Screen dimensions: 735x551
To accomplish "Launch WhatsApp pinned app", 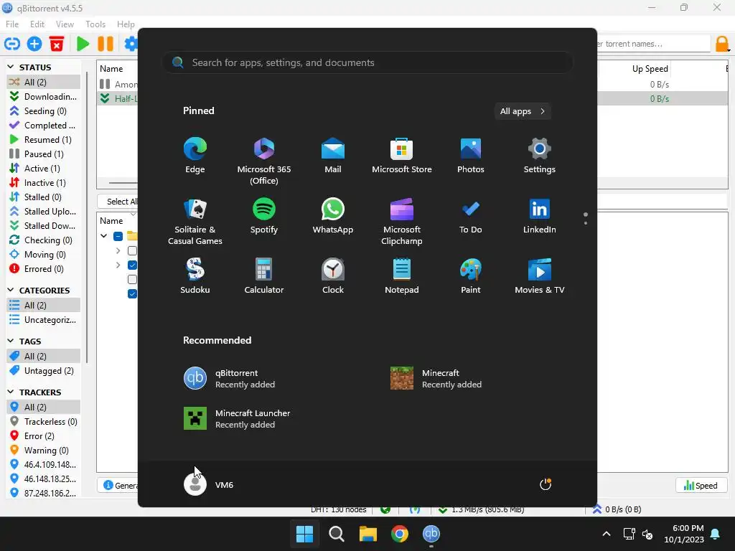I will [333, 216].
